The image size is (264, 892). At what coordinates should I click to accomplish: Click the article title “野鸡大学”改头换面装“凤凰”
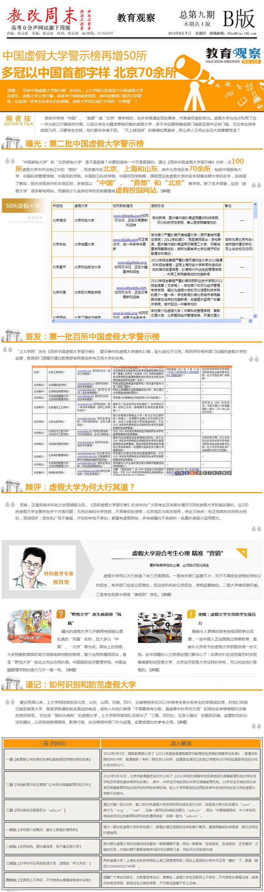point(94,618)
